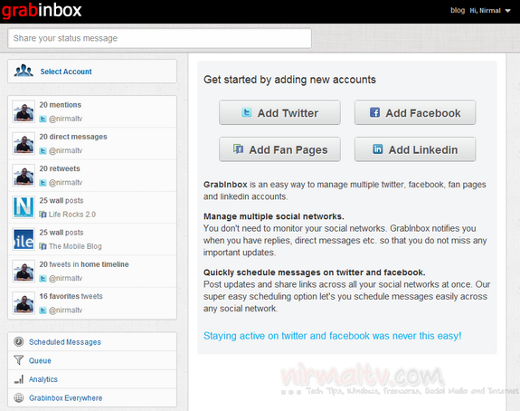Click the avatar beside 20 retweets
Image resolution: width=520 pixels, height=411 pixels.
pos(24,176)
